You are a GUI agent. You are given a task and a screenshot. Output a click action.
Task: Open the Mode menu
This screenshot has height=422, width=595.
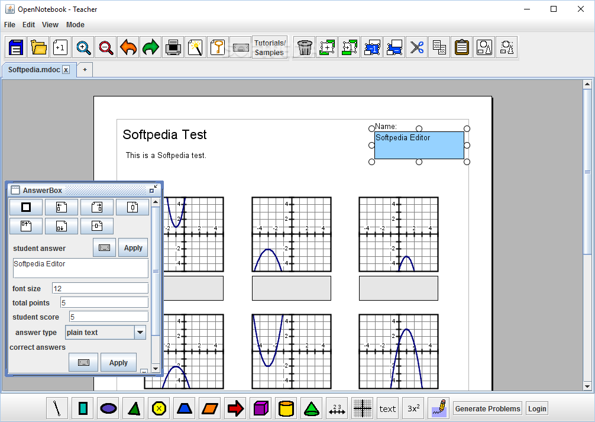coord(75,25)
